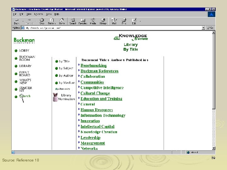
Task: Click the AOL logo in toolbar corner
Action: [x=211, y=14]
